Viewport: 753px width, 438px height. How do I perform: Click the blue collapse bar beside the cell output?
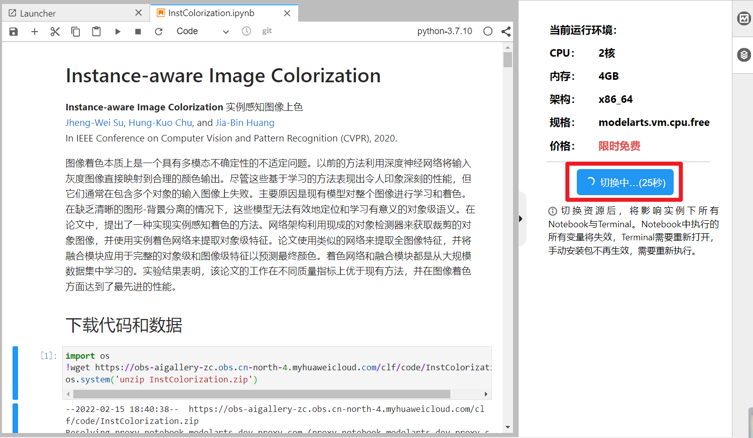(x=15, y=417)
